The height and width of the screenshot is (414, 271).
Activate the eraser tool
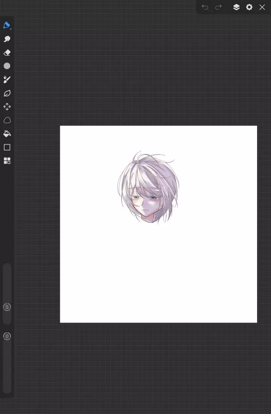(x=7, y=53)
